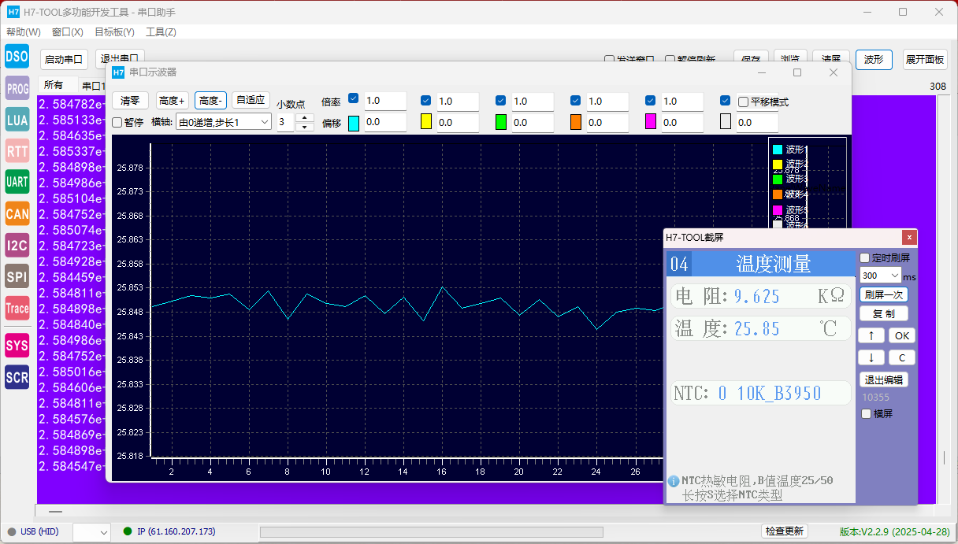Click the C key button
The height and width of the screenshot is (544, 958).
pos(902,357)
